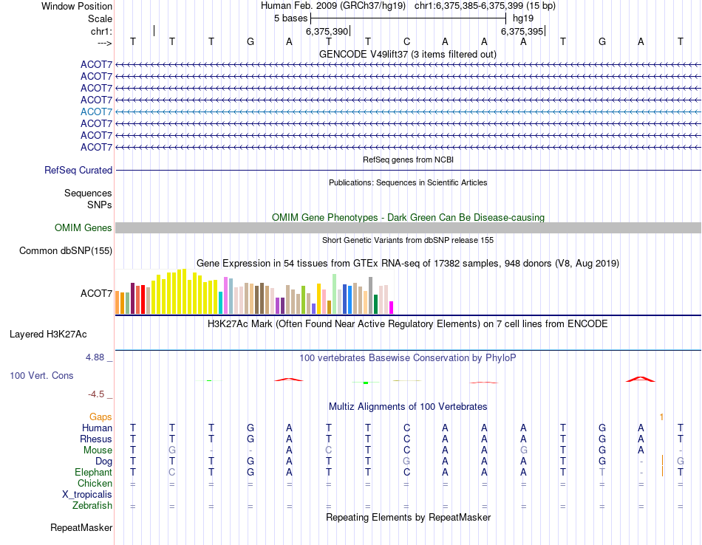Image resolution: width=702 pixels, height=545 pixels.
Task: Click the 5 bases scale bar label
Action: click(290, 18)
